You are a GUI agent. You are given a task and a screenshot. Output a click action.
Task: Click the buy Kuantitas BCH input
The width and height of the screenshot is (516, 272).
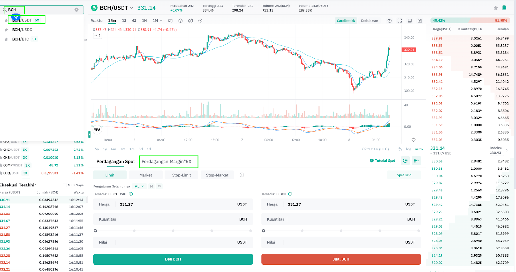(173, 219)
